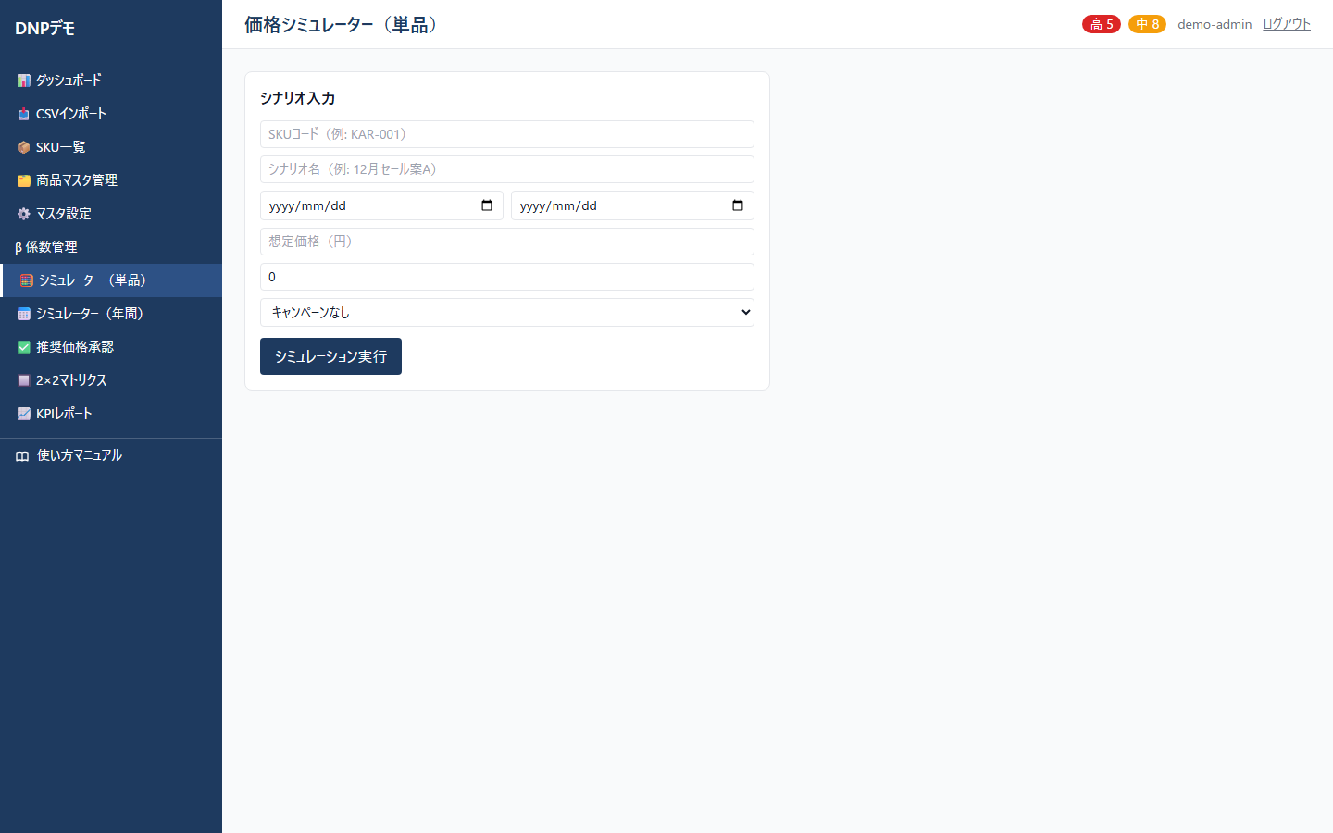Click the シナリオ入力 section heading

298,98
